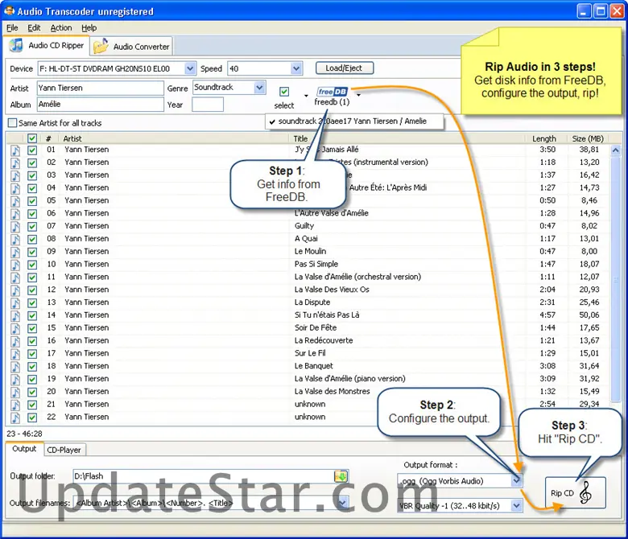Image resolution: width=628 pixels, height=539 pixels.
Task: Select the track titled Soir De Fête
Action: point(316,327)
